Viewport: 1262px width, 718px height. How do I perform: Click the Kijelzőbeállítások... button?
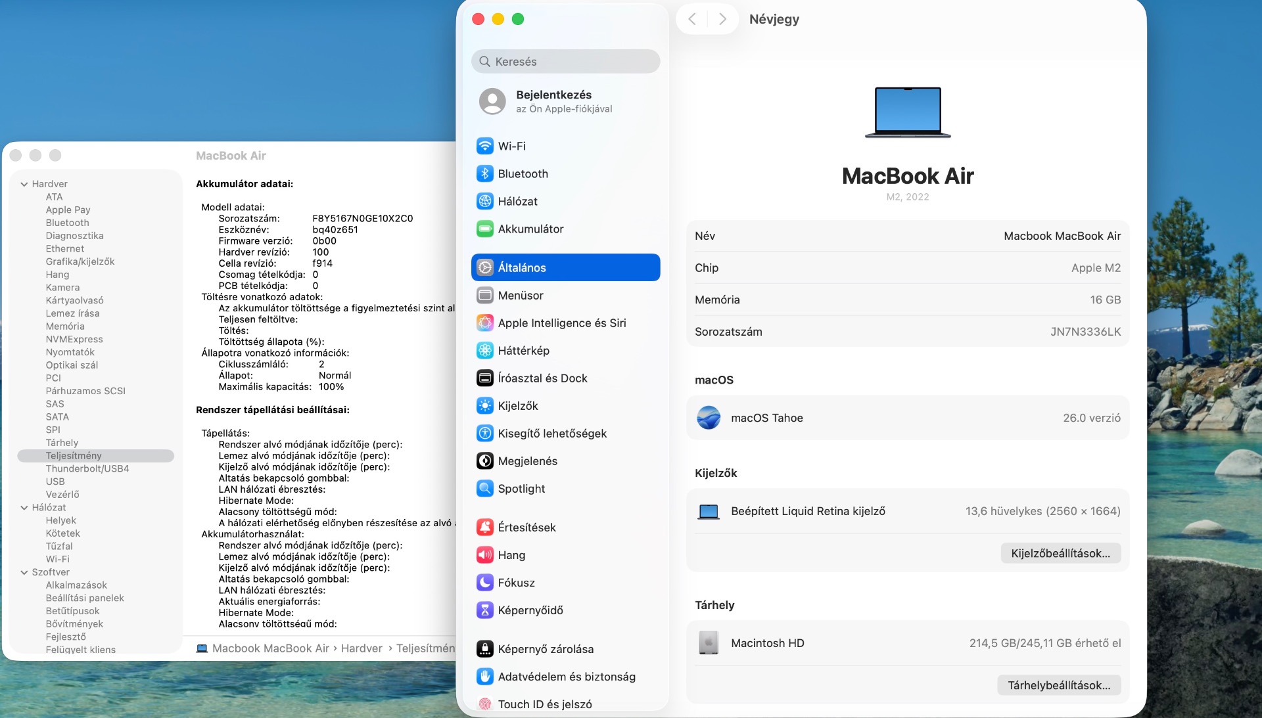(1060, 553)
